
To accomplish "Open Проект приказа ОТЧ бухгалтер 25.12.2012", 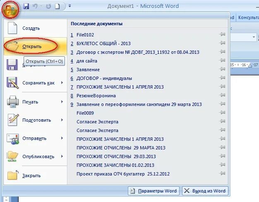I will 123,174.
